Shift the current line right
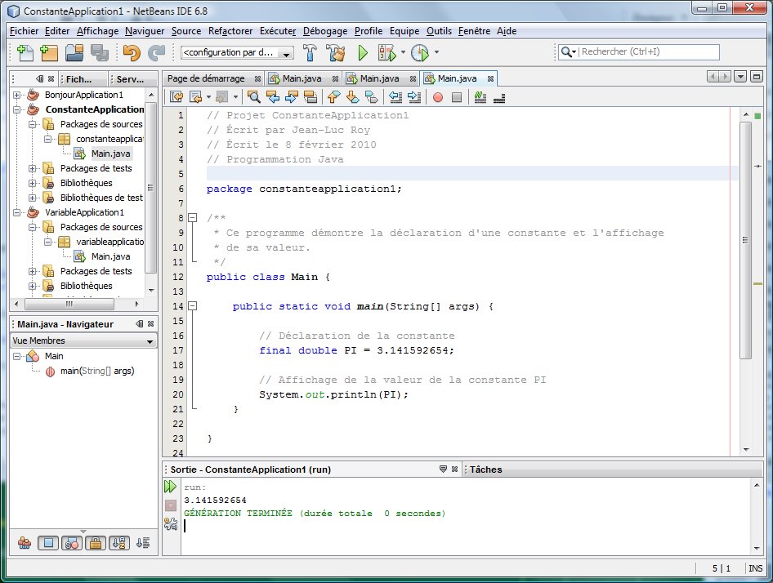This screenshot has width=773, height=583. (414, 97)
